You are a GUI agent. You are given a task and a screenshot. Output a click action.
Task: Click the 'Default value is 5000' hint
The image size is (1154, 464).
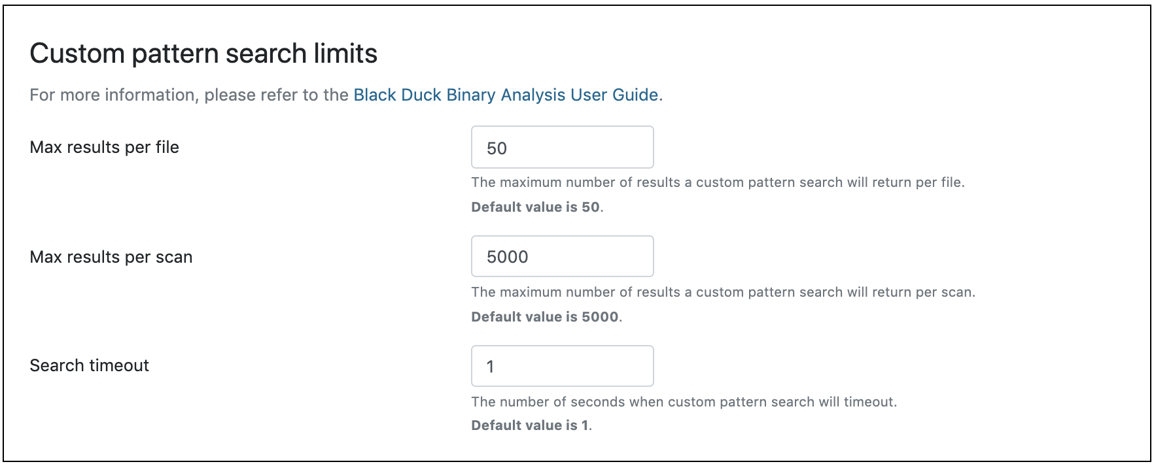[546, 318]
